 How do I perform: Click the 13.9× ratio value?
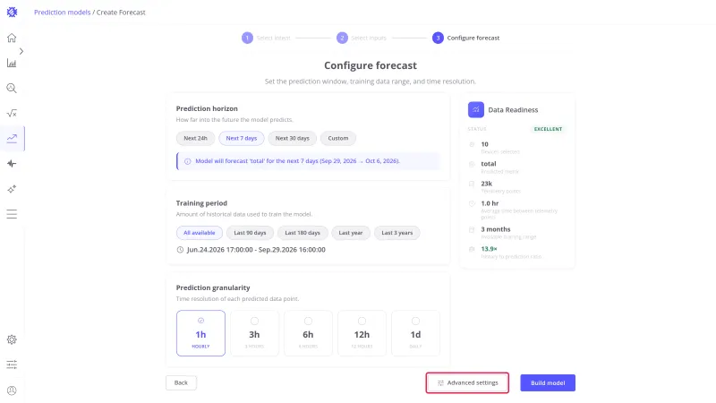[489, 249]
